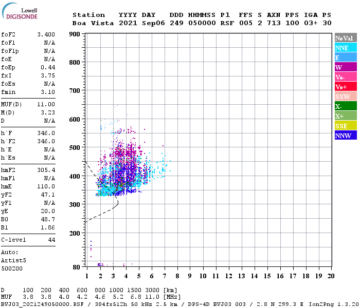Click the Artist5 auto-scaling label
360x308 pixels.
(13, 261)
